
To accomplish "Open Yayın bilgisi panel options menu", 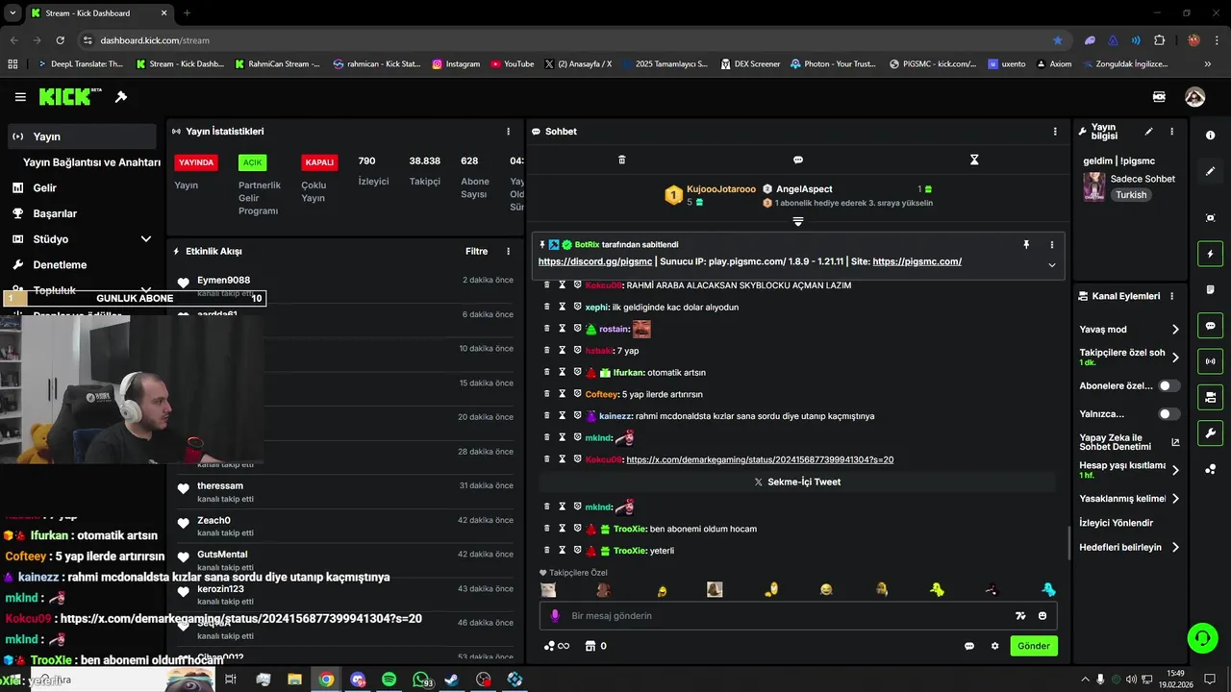I will click(x=1171, y=132).
